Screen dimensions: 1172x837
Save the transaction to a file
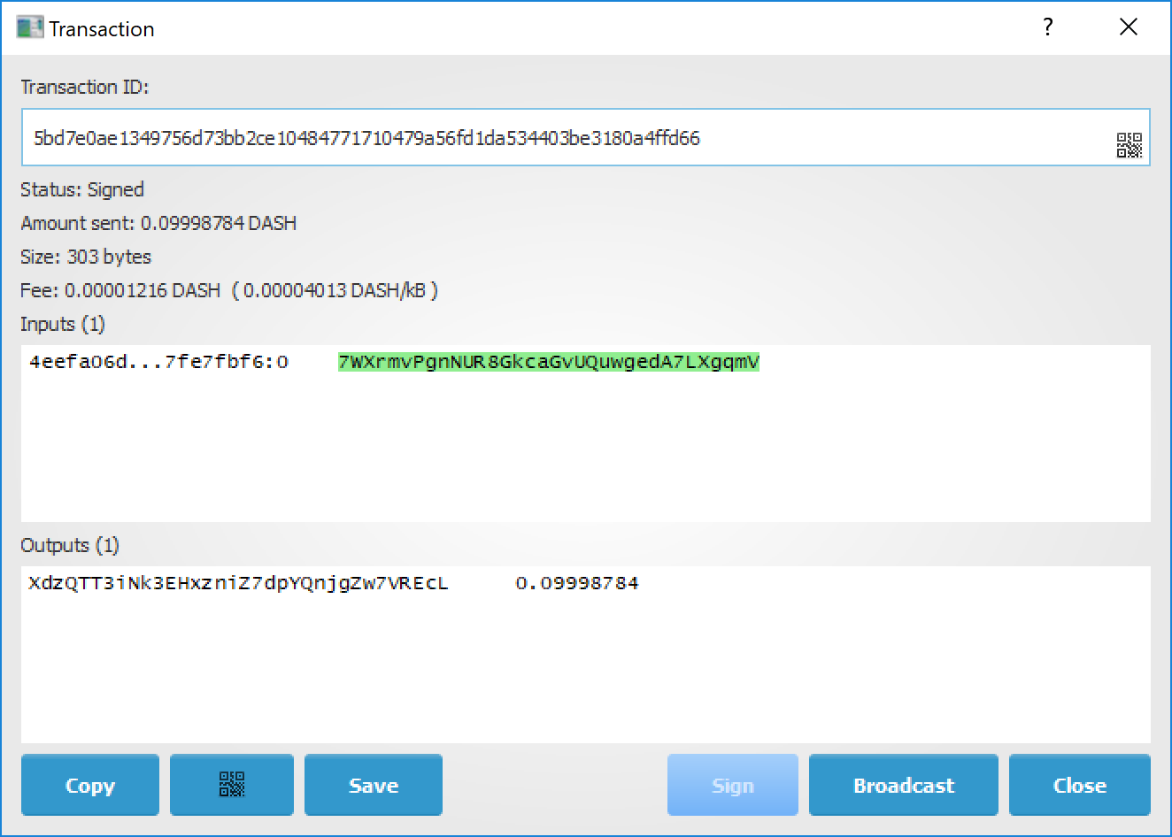pos(373,785)
